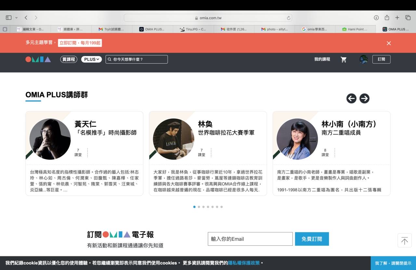Show next instructors with right arrow
The image size is (416, 270).
point(364,98)
